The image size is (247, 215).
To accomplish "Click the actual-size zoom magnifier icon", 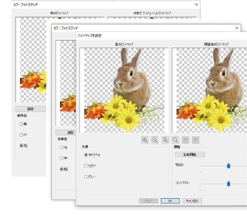I will pos(175,140).
